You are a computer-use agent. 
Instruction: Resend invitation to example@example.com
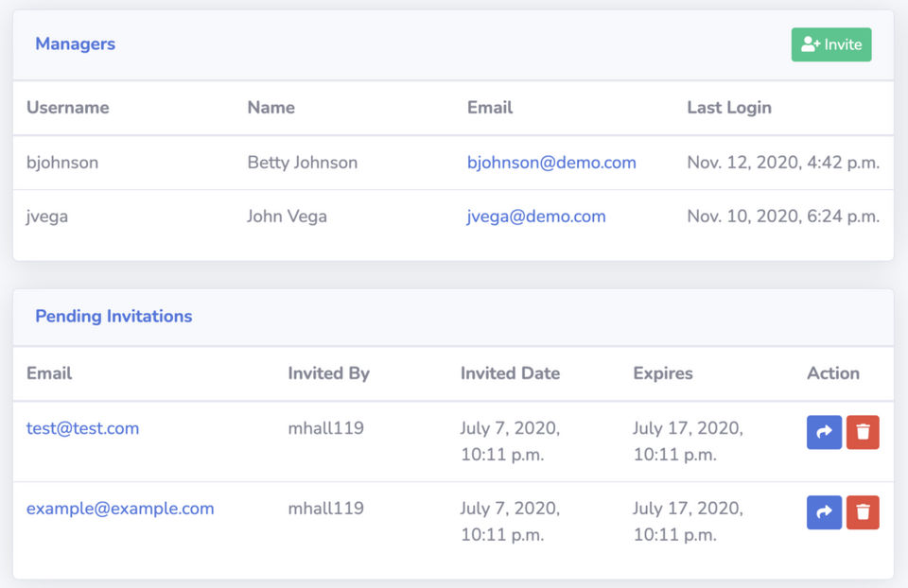click(824, 512)
